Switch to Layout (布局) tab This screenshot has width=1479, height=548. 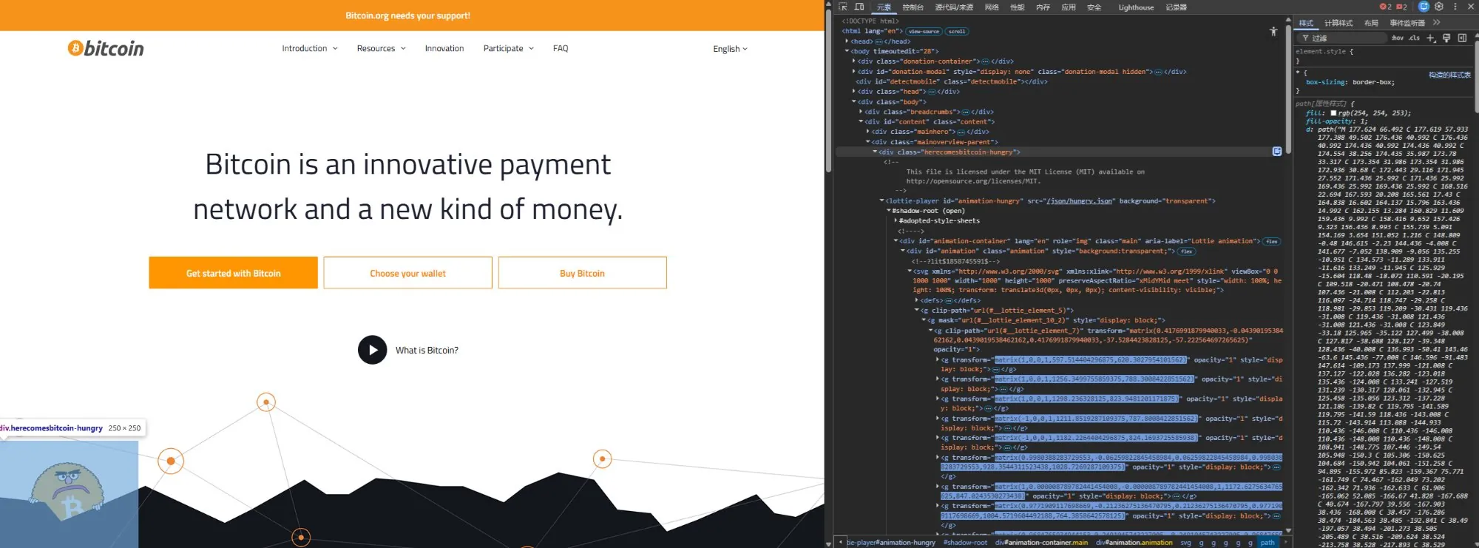(1371, 23)
